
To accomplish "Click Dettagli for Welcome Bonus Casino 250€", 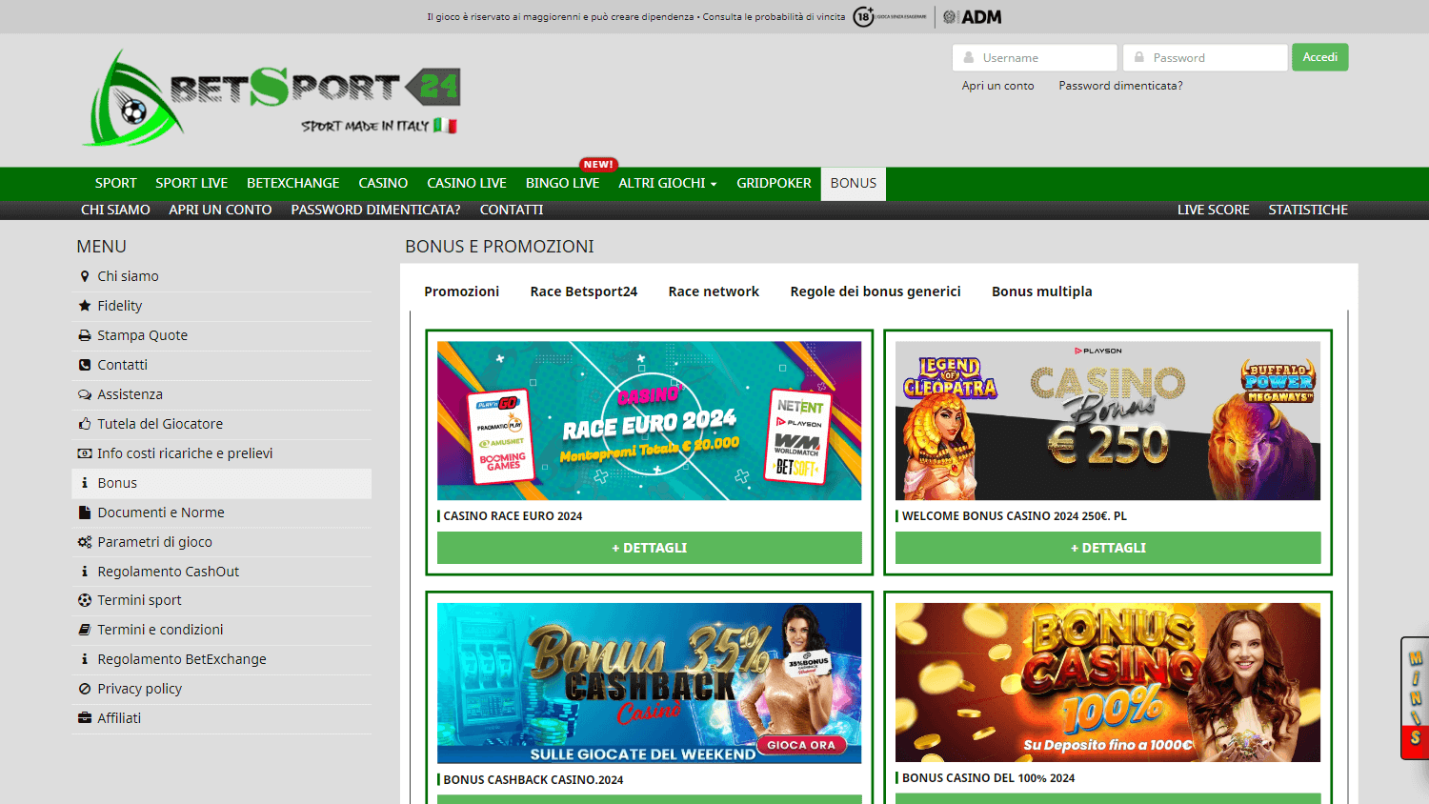I will click(1108, 548).
